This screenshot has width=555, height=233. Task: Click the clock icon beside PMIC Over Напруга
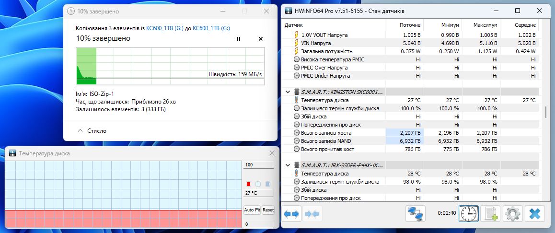click(x=297, y=68)
